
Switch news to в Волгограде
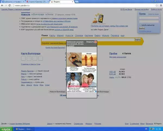click(x=38, y=14)
